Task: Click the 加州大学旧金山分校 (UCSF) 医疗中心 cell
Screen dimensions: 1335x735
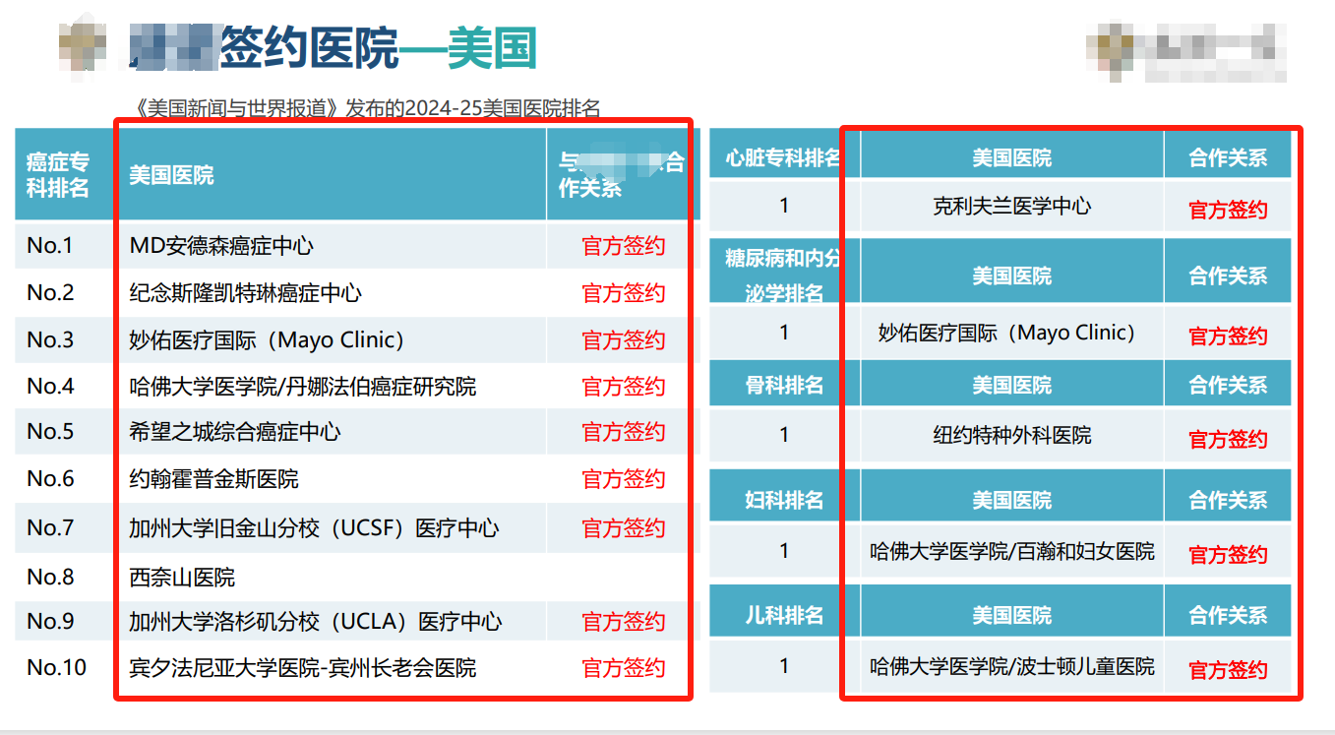Action: [x=314, y=528]
